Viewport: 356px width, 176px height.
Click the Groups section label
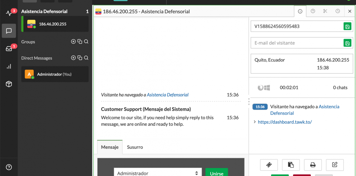tap(28, 42)
